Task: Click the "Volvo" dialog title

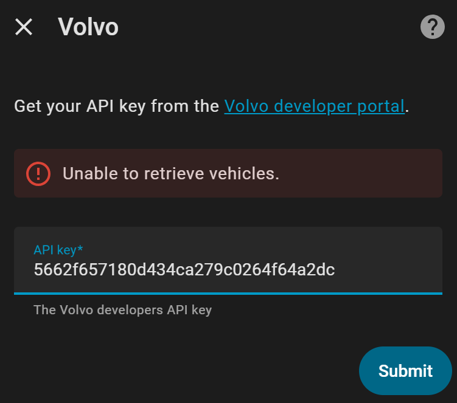Action: tap(88, 27)
